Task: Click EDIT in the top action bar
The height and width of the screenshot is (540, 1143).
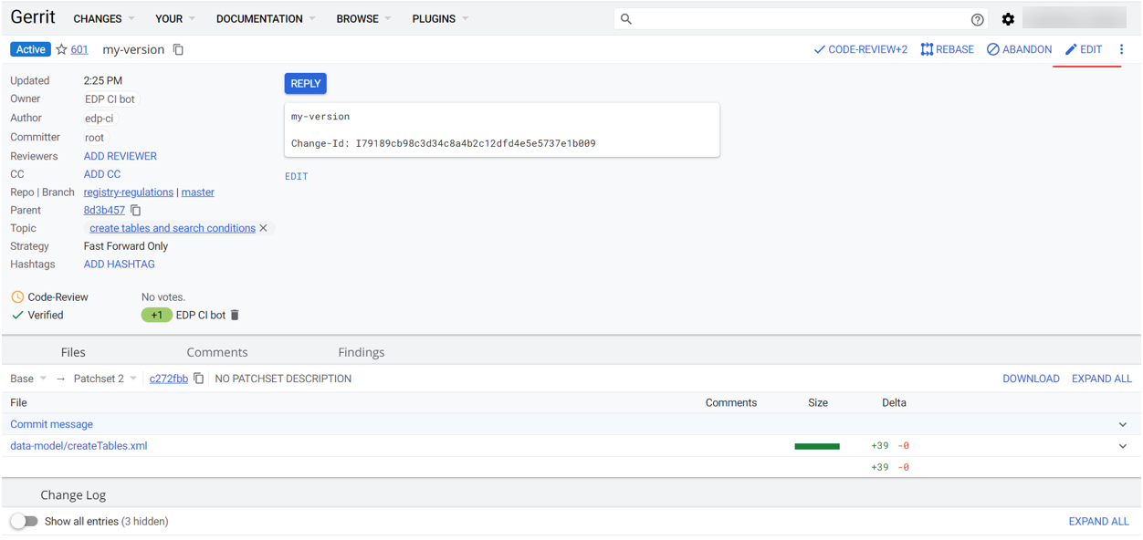Action: pos(1084,49)
